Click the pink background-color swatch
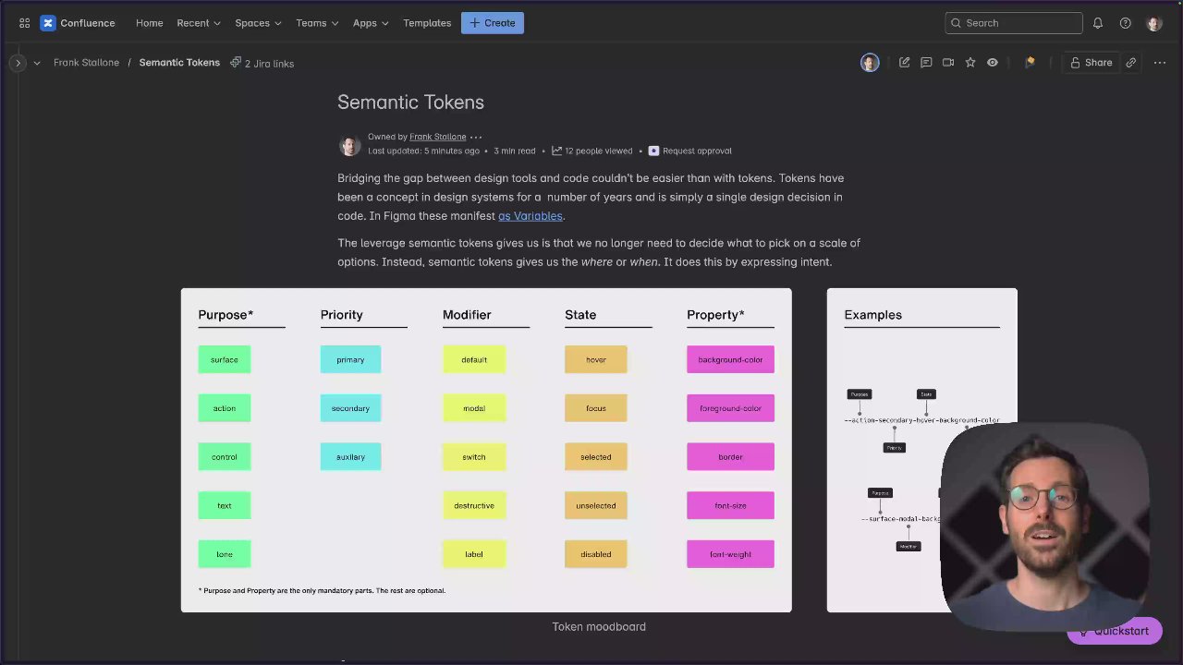The image size is (1183, 665). [x=730, y=359]
